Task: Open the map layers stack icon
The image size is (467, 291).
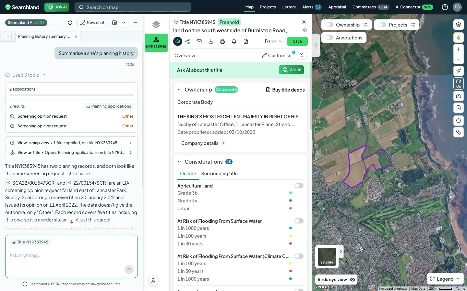Action: 458,25
